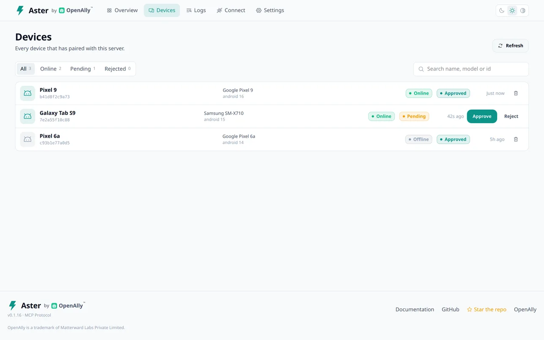Screen dimensions: 544x340
Task: Click the Google Pixel 6a model text
Action: click(x=239, y=136)
